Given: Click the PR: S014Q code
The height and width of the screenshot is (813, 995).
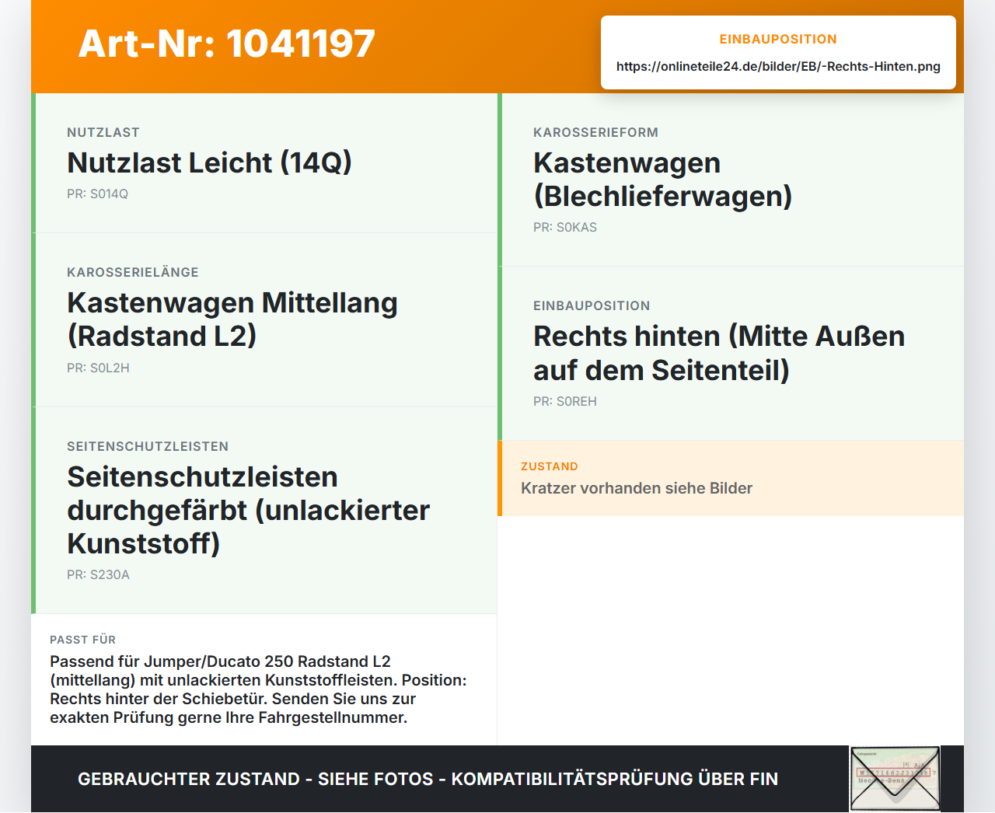Looking at the screenshot, I should pos(98,194).
